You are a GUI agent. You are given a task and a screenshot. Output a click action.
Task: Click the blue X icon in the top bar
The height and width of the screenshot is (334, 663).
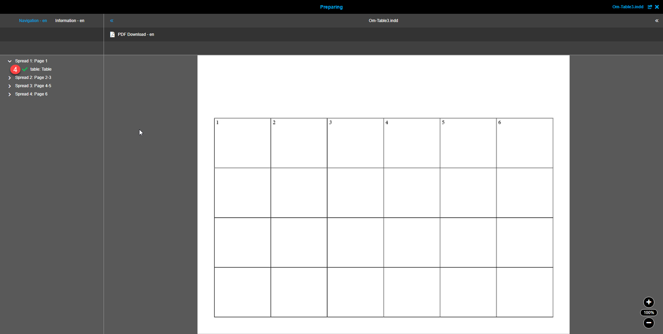[x=657, y=7]
